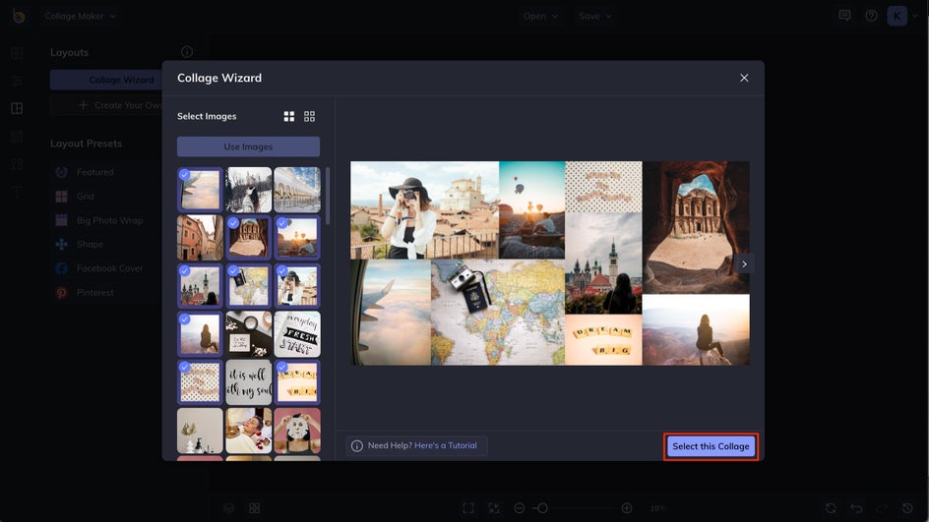
Task: Open the Image Manager sidebar icon
Action: 17,53
